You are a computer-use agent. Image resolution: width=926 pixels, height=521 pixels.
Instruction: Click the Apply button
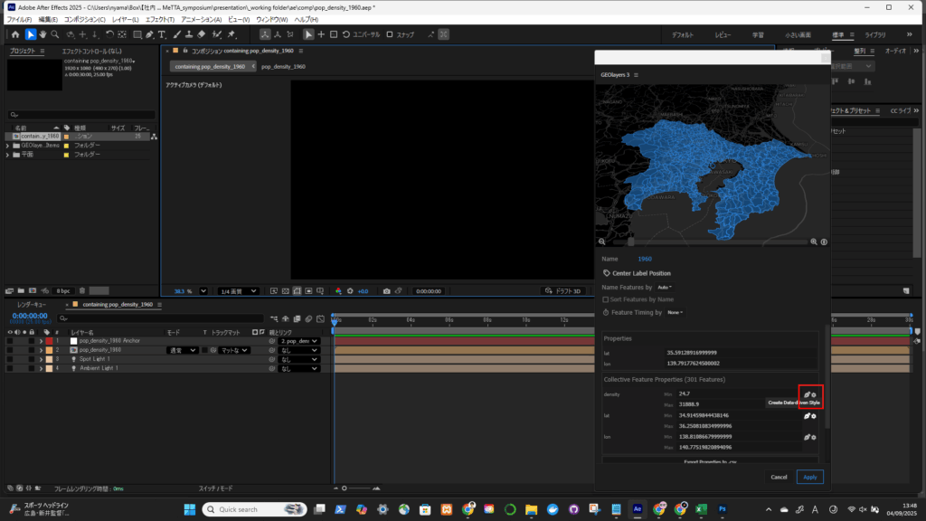pos(809,477)
